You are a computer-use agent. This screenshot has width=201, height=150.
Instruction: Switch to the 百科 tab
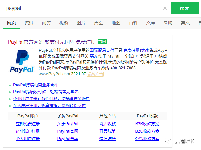coord(133,23)
